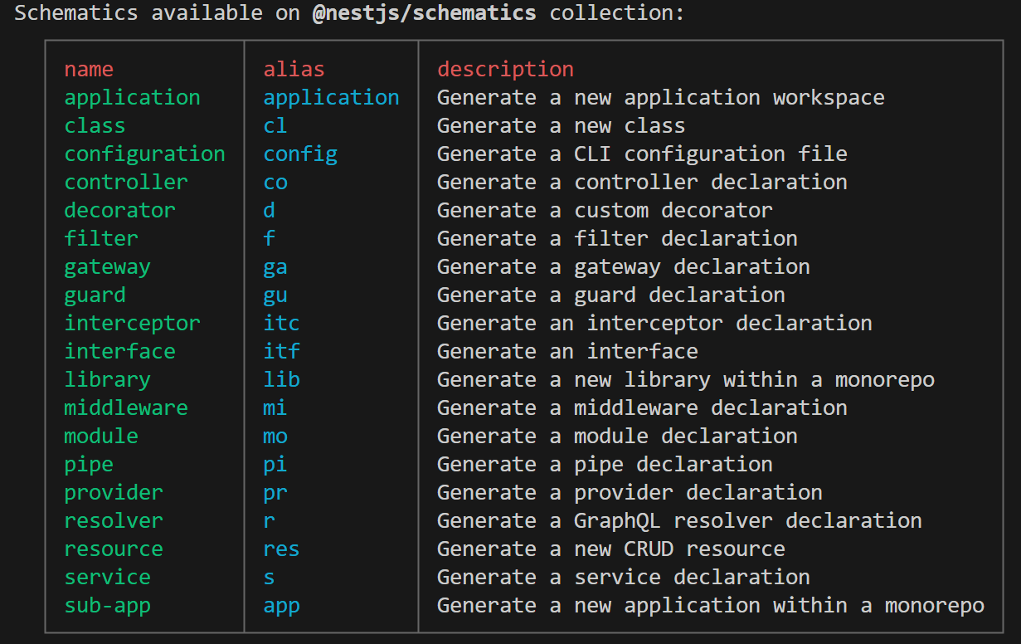
Task: Select the 'interface' name entry
Action: pos(120,352)
